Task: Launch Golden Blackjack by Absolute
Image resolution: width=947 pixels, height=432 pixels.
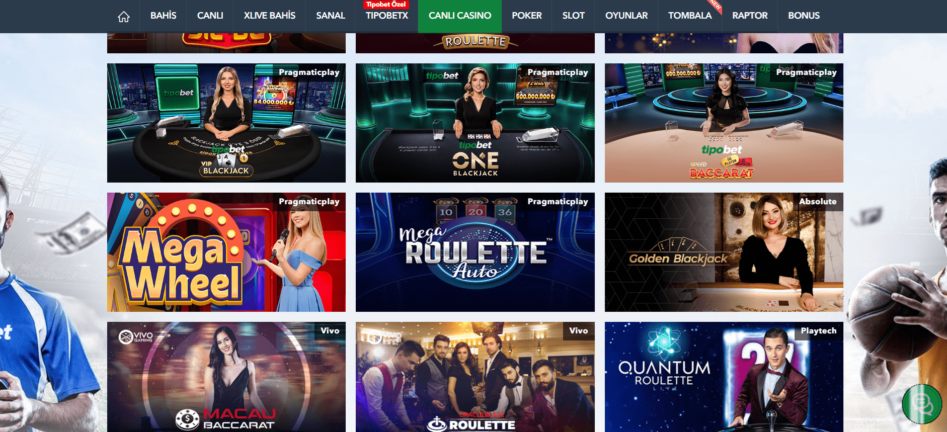Action: [724, 252]
